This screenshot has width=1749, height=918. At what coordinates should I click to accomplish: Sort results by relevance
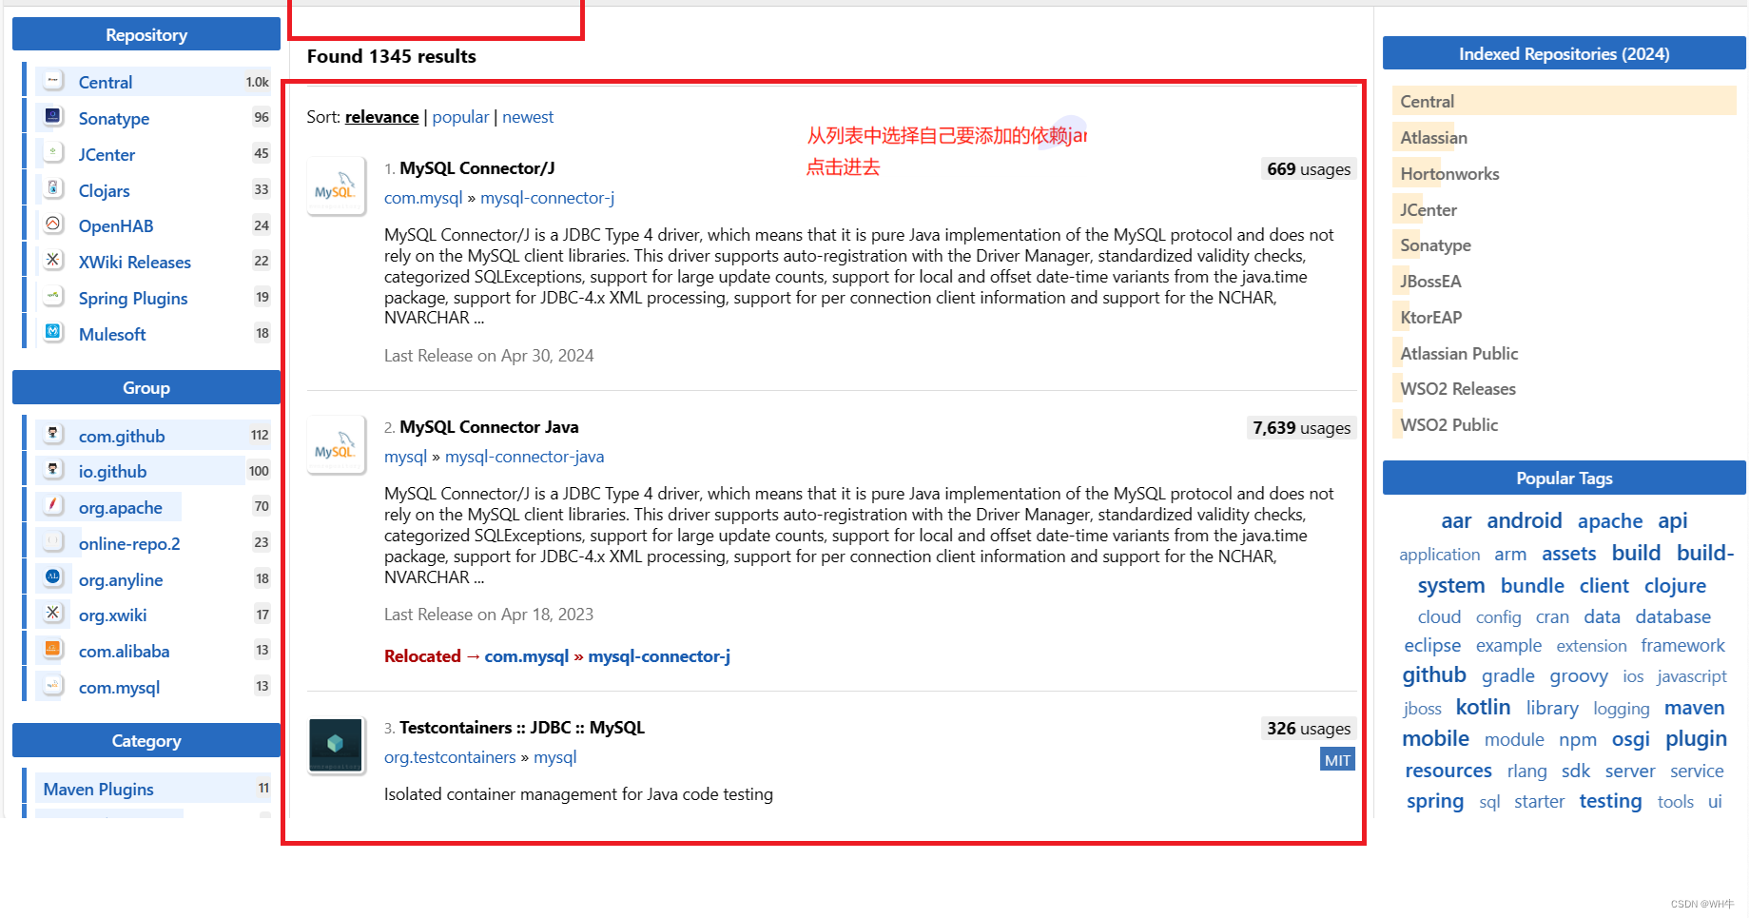[381, 117]
